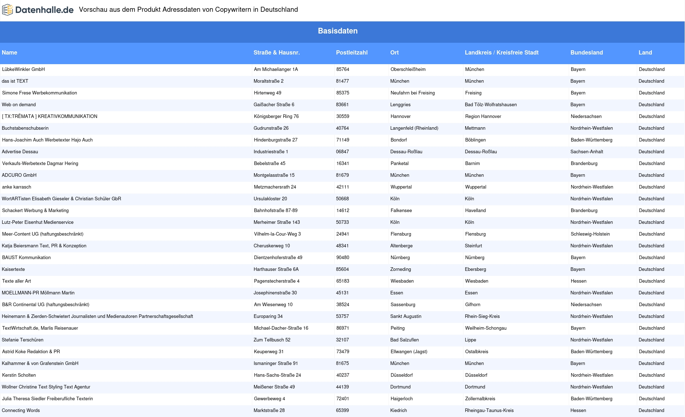Click WortARTisten Elisabeth Gieseler entry
The image size is (685, 417).
(x=61, y=199)
